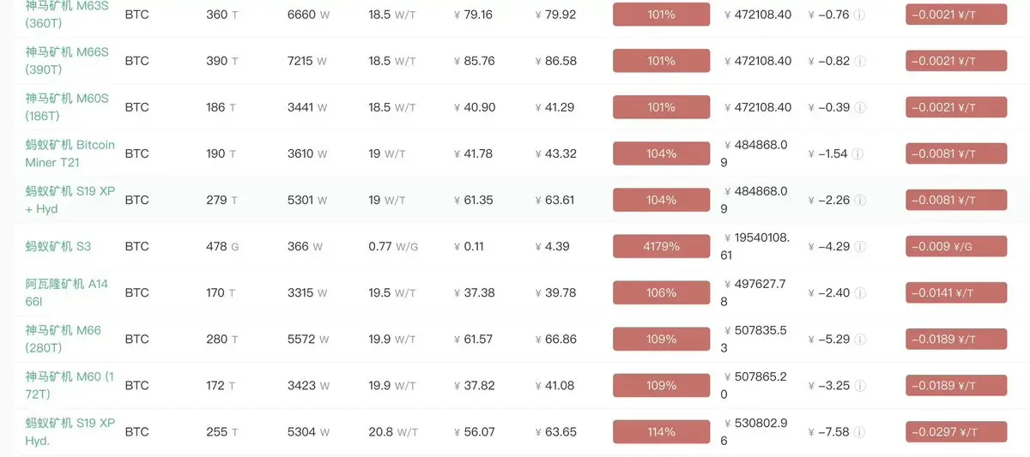
Task: Open 蚂蚁矿机 S19 XP Hyd. link
Action: (x=70, y=431)
